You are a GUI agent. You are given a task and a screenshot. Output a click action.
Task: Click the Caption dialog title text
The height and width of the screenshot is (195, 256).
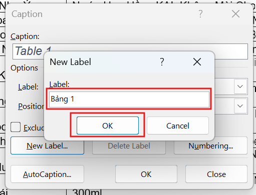tap(27, 14)
